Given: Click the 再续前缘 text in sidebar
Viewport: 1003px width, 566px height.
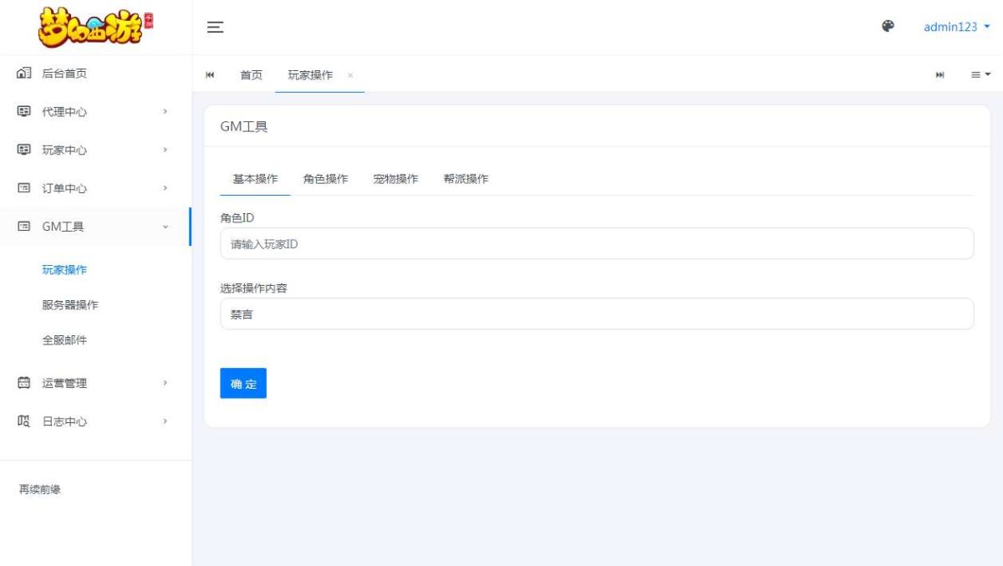Looking at the screenshot, I should click(x=39, y=489).
